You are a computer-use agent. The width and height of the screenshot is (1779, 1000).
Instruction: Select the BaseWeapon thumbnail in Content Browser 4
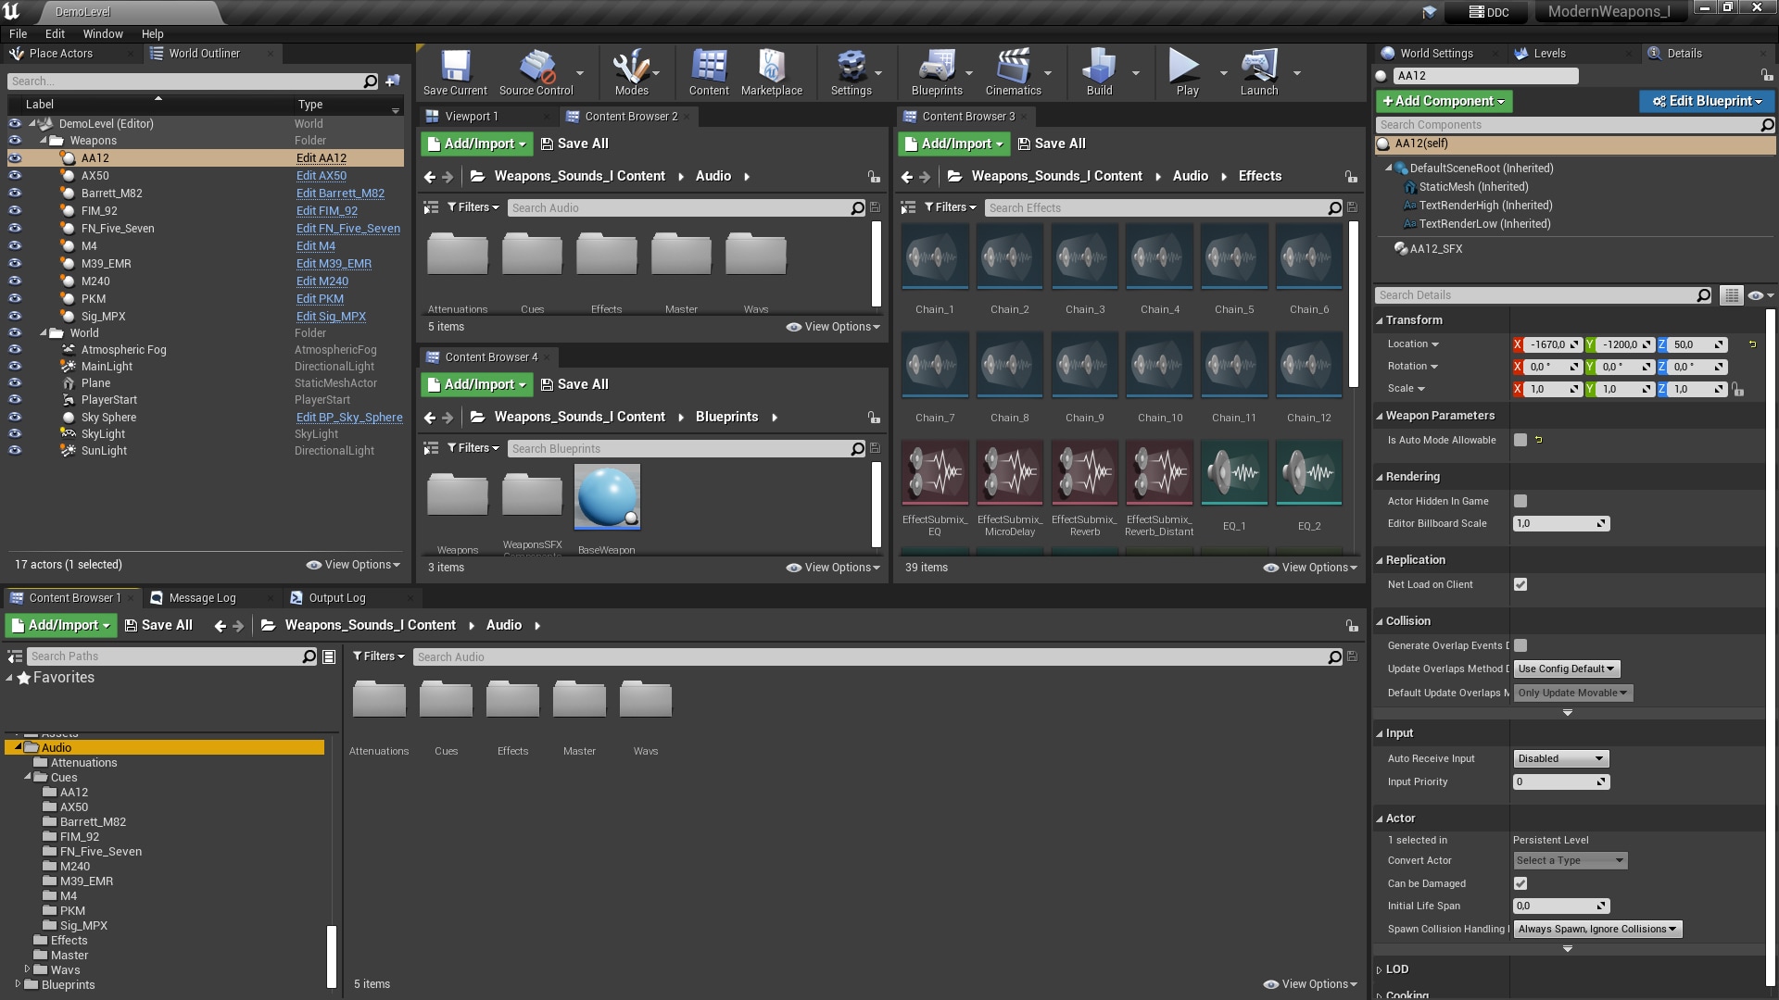(x=606, y=496)
